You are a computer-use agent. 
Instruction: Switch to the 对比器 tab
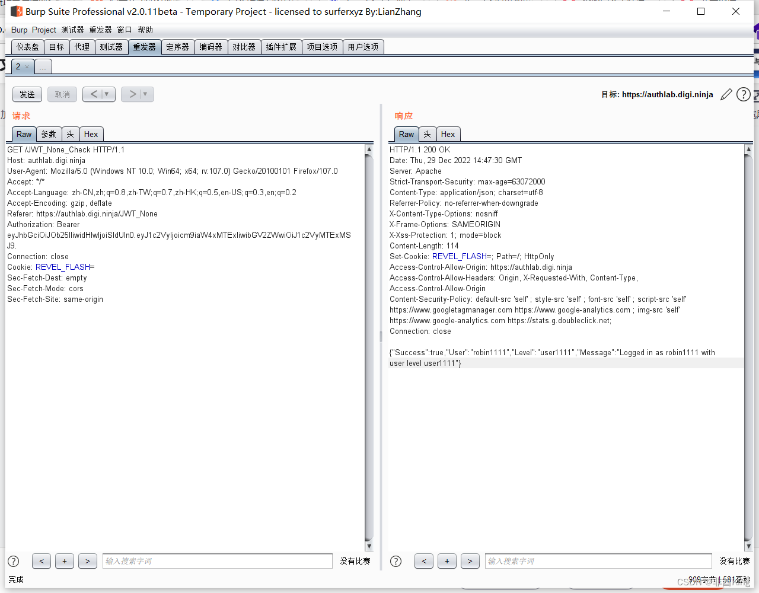click(x=244, y=47)
